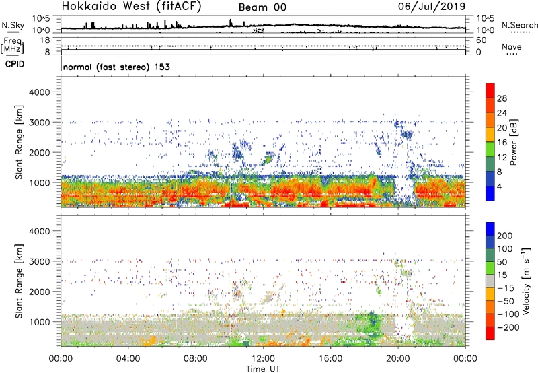The width and height of the screenshot is (538, 373).
Task: Click the '04:00' time tick label
Action: coord(128,359)
